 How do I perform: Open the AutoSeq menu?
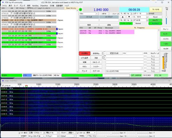click(x=35, y=6)
